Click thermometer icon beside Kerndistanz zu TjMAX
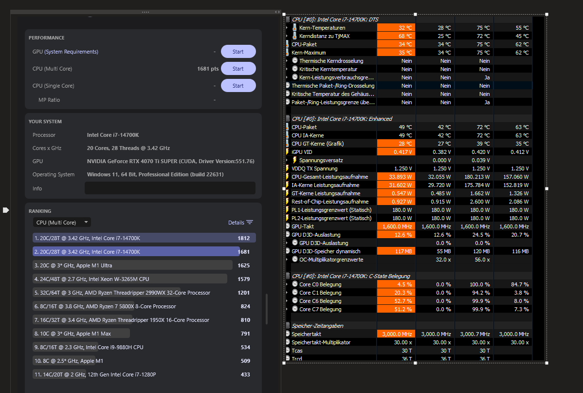The height and width of the screenshot is (393, 583). pos(295,36)
